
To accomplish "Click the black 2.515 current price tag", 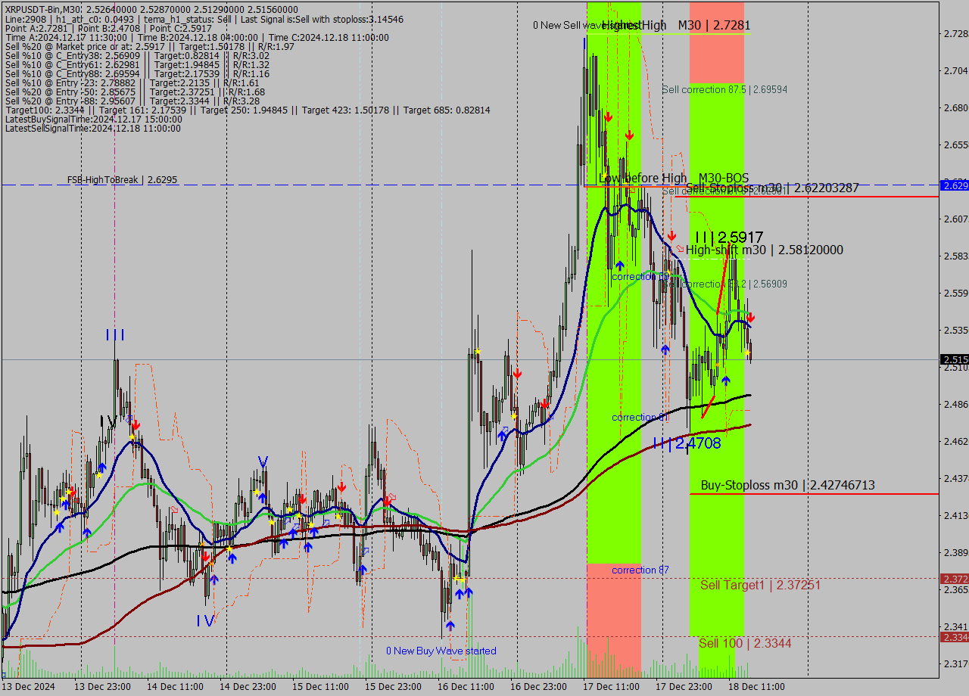I will click(954, 359).
